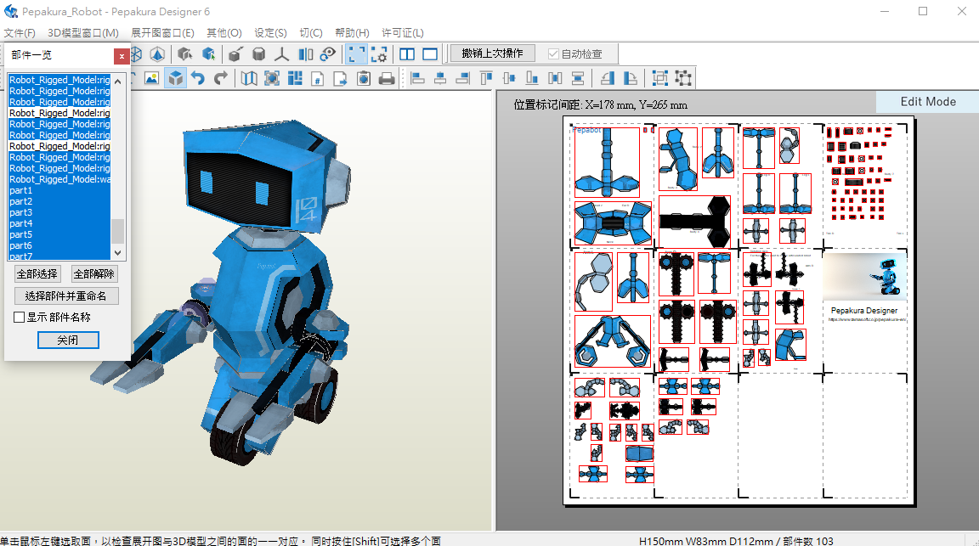
Task: Click the redo arrow icon in toolbar
Action: pos(221,78)
